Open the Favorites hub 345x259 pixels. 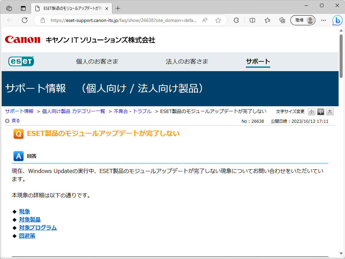(267, 20)
